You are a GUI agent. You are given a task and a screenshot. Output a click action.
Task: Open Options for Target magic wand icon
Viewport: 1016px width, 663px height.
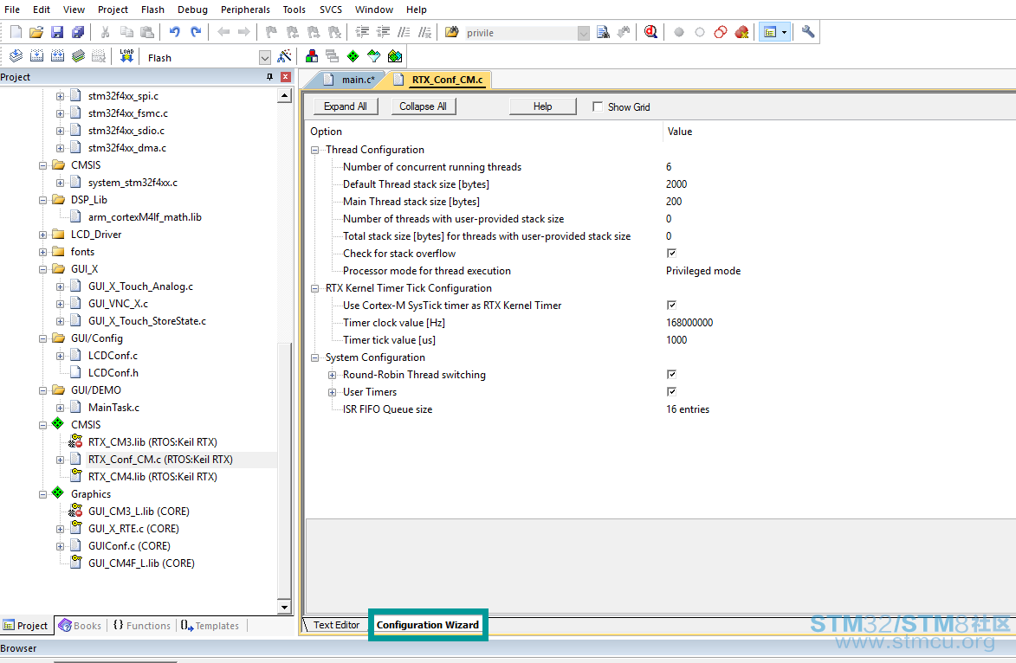click(x=284, y=56)
